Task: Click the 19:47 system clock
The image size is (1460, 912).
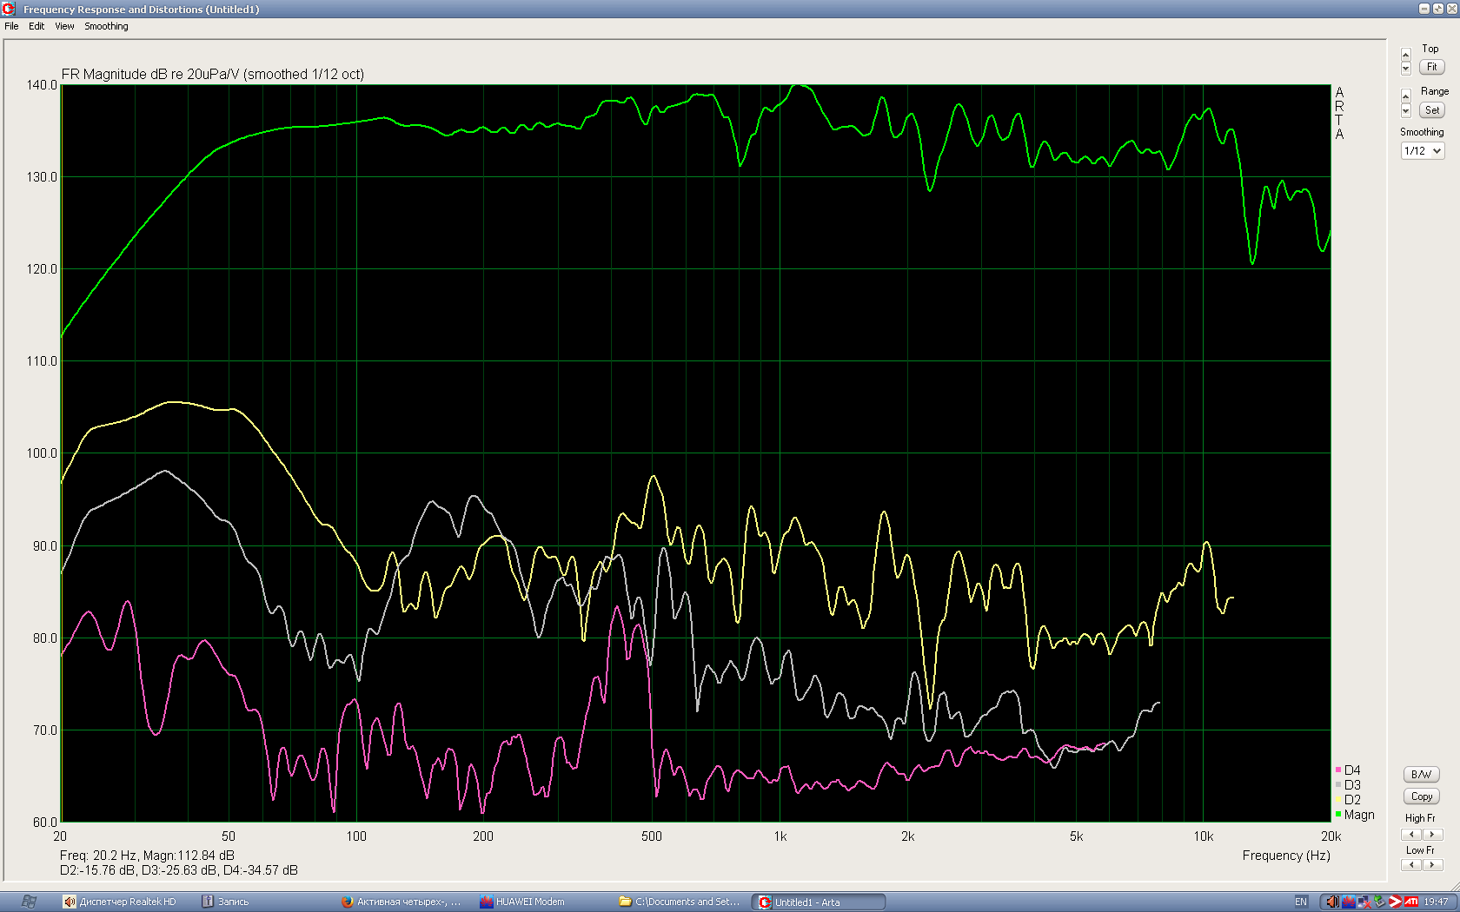Action: [x=1436, y=902]
